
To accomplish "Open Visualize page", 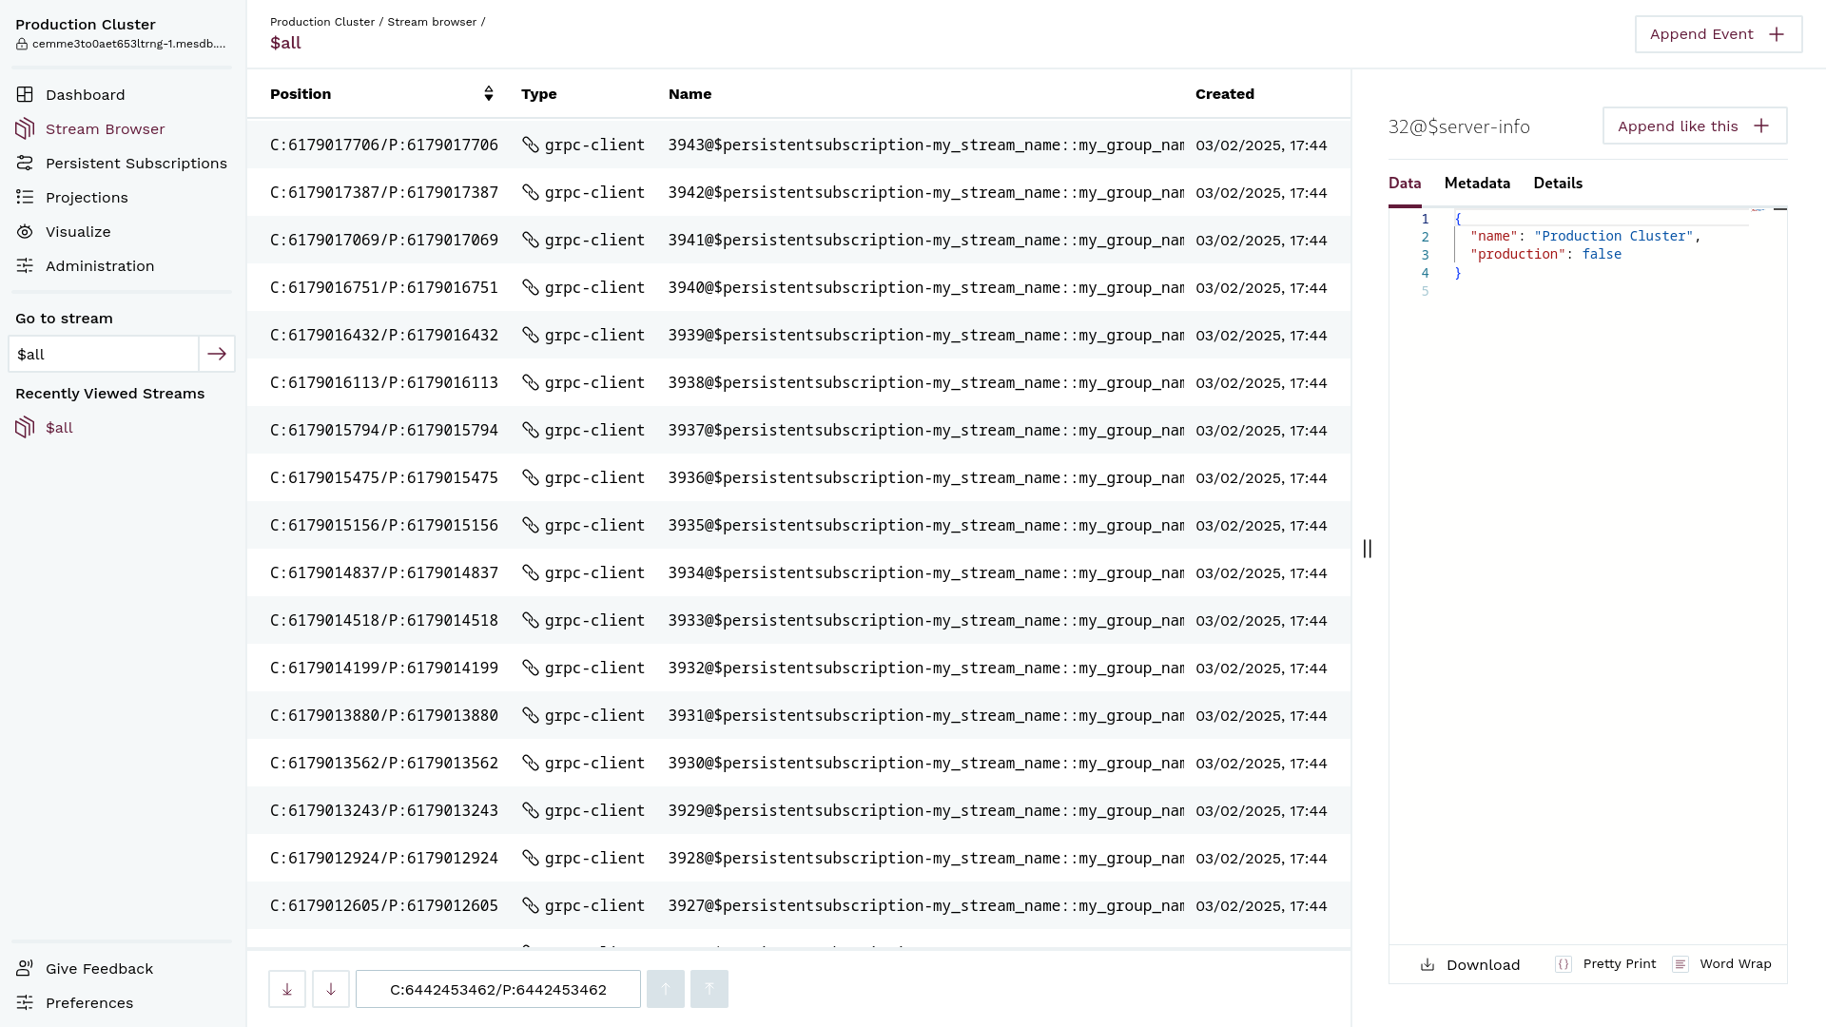I will tap(78, 232).
